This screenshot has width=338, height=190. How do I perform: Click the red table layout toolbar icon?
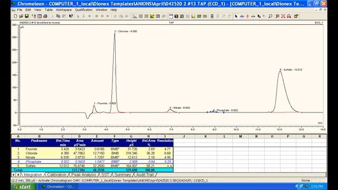(40, 16)
